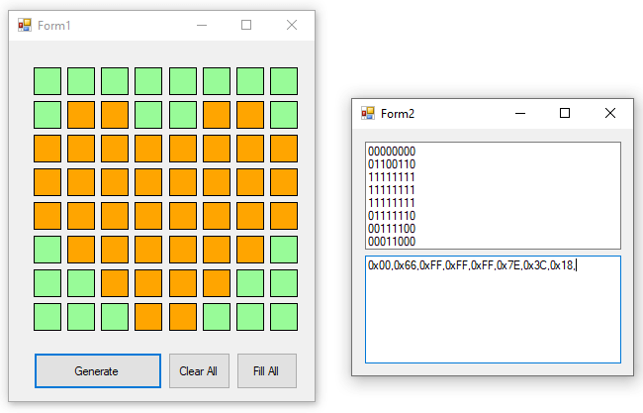Click the Form2 title bar app icon
Viewport: 643px width, 413px height.
(x=367, y=113)
